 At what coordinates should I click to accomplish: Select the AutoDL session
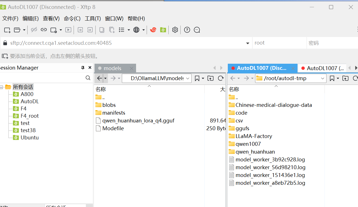pos(30,102)
